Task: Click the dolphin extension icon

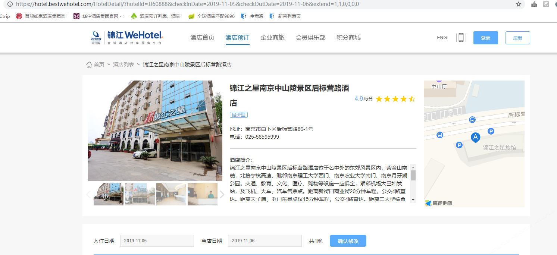Action: (547, 4)
